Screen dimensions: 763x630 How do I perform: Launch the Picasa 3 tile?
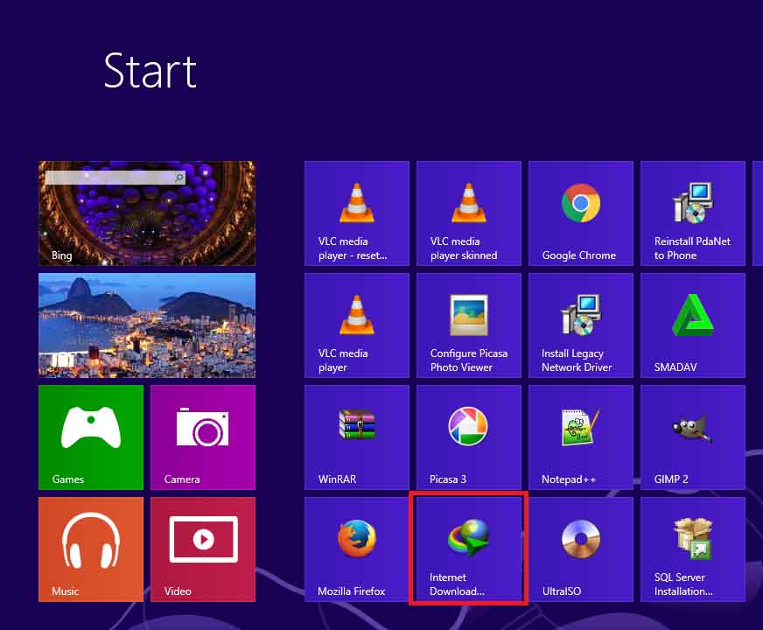coord(469,437)
